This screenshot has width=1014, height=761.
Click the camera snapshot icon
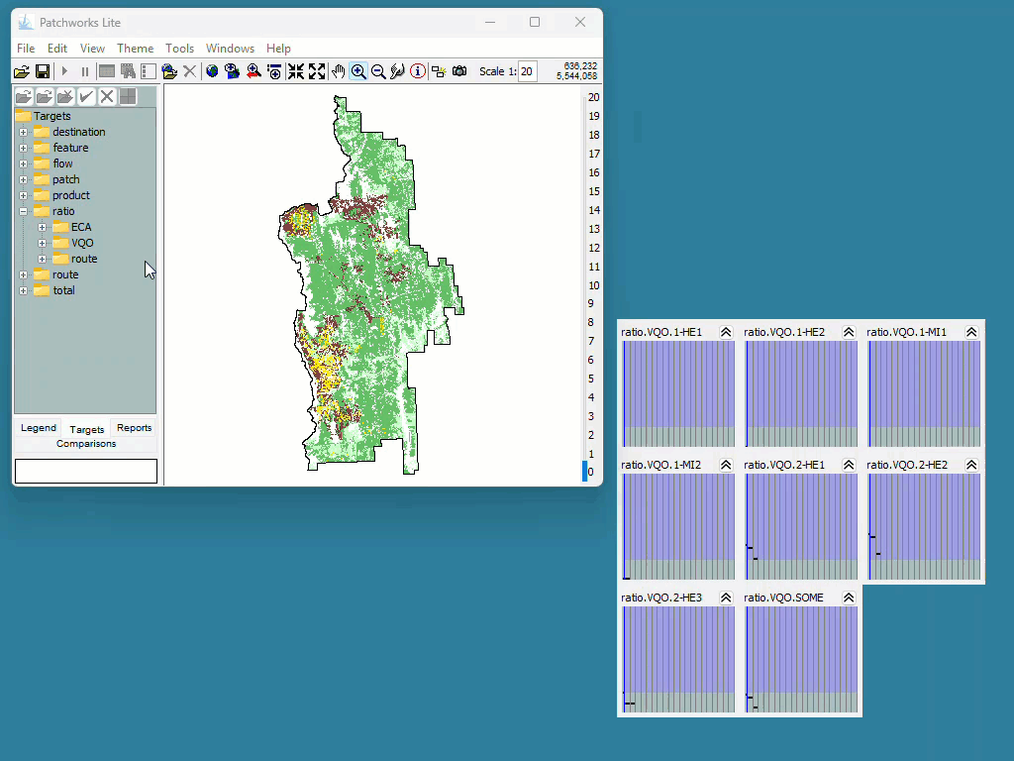click(x=459, y=71)
